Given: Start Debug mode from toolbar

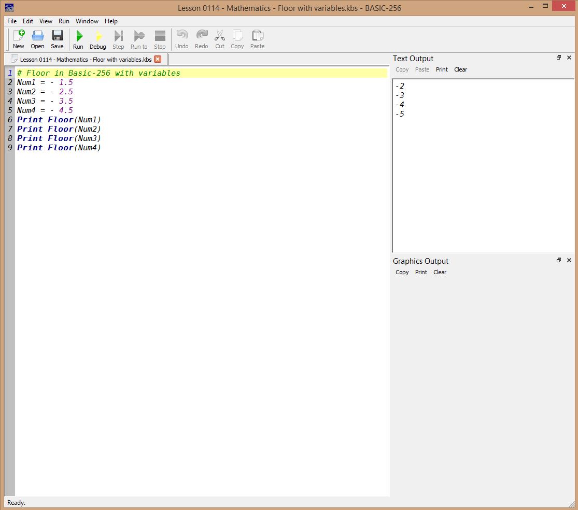Looking at the screenshot, I should (97, 39).
